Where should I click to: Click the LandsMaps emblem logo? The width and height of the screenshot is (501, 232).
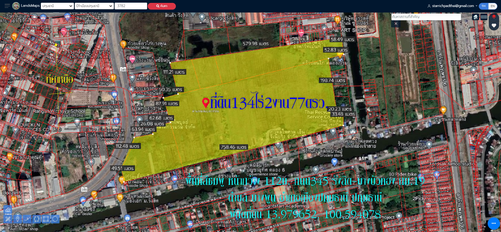(16, 6)
